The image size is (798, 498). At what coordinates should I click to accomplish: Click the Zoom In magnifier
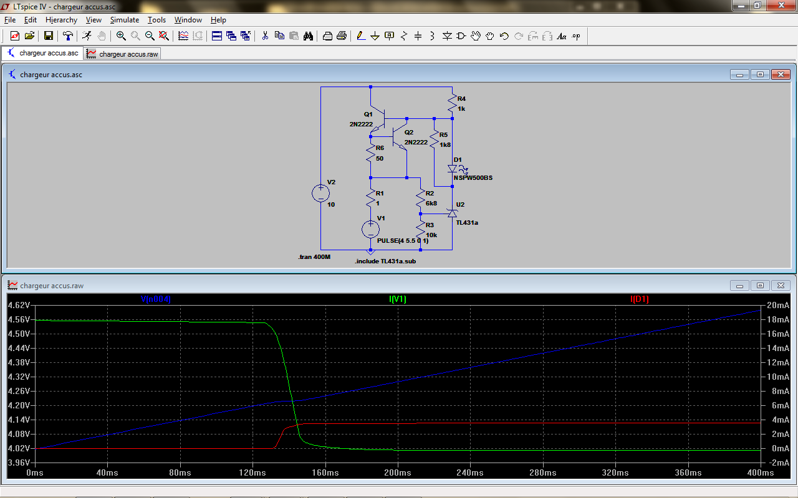pyautogui.click(x=121, y=36)
